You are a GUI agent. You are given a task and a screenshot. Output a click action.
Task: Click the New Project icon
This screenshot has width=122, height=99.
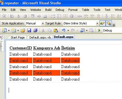[4, 30]
